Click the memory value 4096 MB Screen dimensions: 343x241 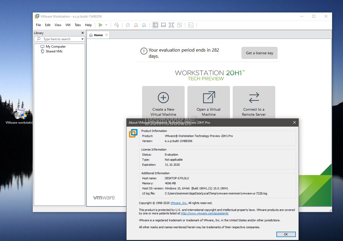(x=170, y=183)
